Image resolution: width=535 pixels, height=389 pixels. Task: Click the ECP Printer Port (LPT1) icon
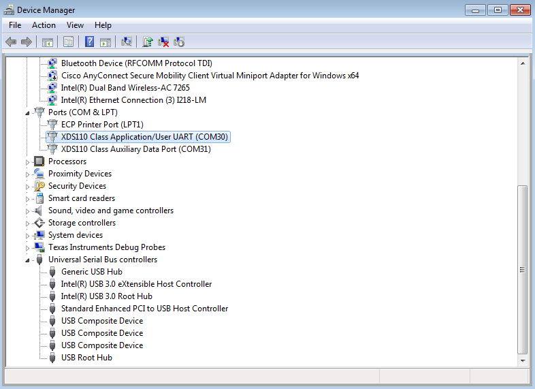52,124
